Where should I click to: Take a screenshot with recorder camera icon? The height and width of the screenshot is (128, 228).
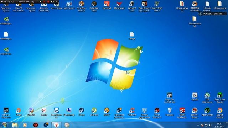[52, 2]
